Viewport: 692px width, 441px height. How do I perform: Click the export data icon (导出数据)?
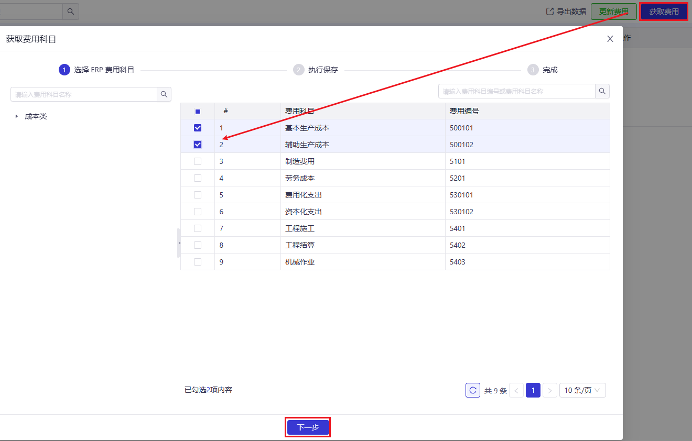550,12
